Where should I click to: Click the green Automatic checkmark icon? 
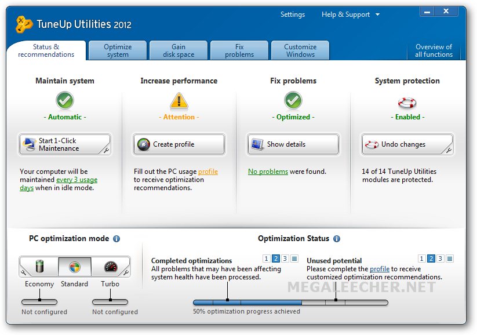65,100
